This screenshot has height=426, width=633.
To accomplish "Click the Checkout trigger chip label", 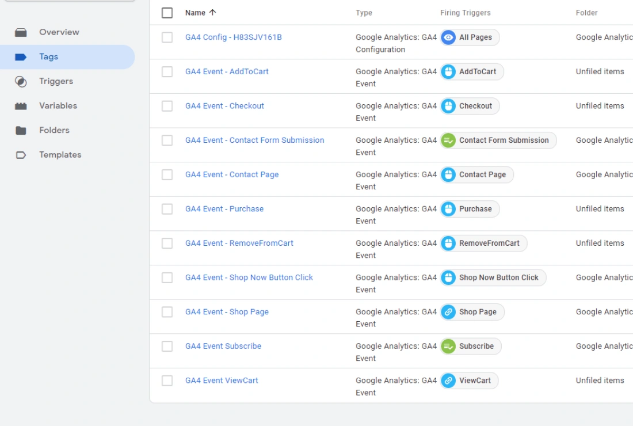I will click(475, 106).
